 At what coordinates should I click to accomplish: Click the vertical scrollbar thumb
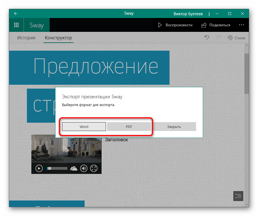[x=246, y=73]
